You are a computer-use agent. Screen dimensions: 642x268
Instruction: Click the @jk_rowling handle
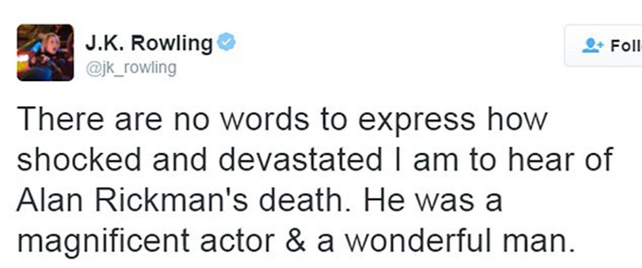tap(130, 68)
